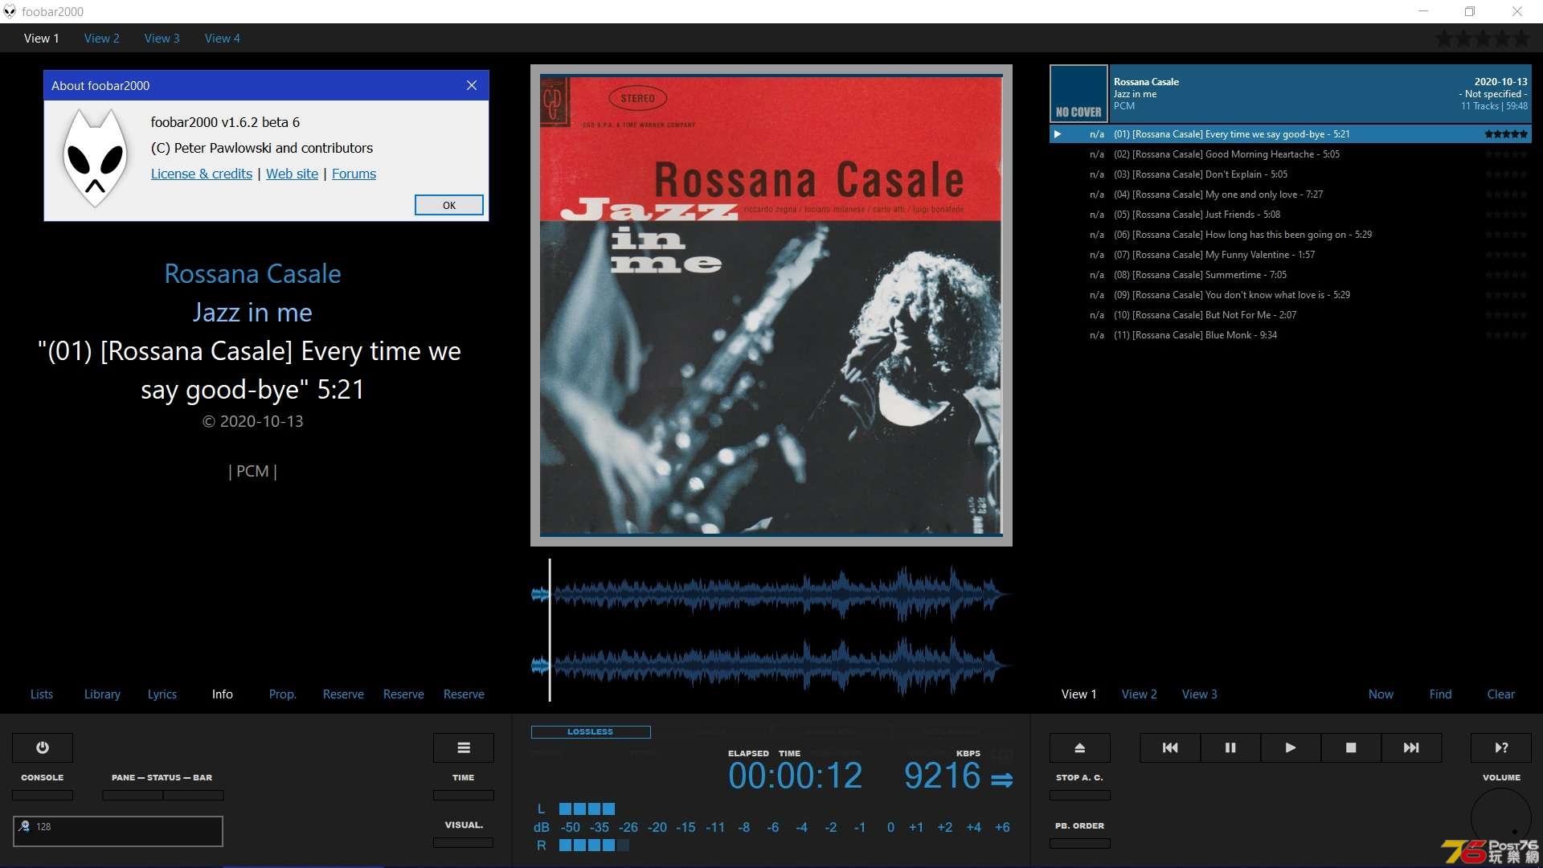This screenshot has height=868, width=1543.
Task: Click the foobar2000 icon in the title bar
Action: (x=10, y=11)
